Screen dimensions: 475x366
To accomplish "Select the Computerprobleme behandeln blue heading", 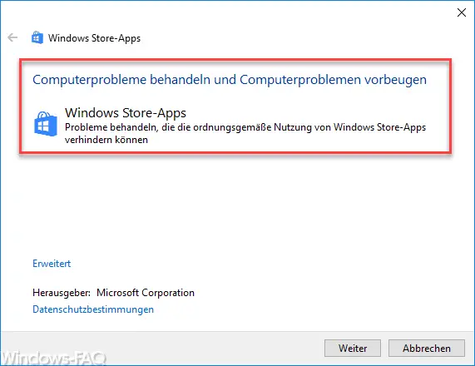I will point(230,80).
